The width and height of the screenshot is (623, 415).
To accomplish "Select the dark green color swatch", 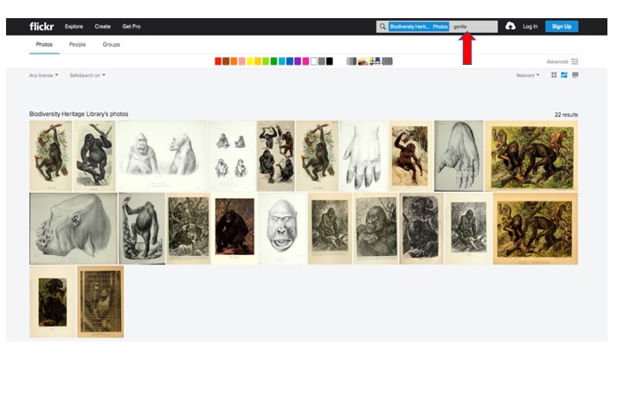I will point(273,61).
